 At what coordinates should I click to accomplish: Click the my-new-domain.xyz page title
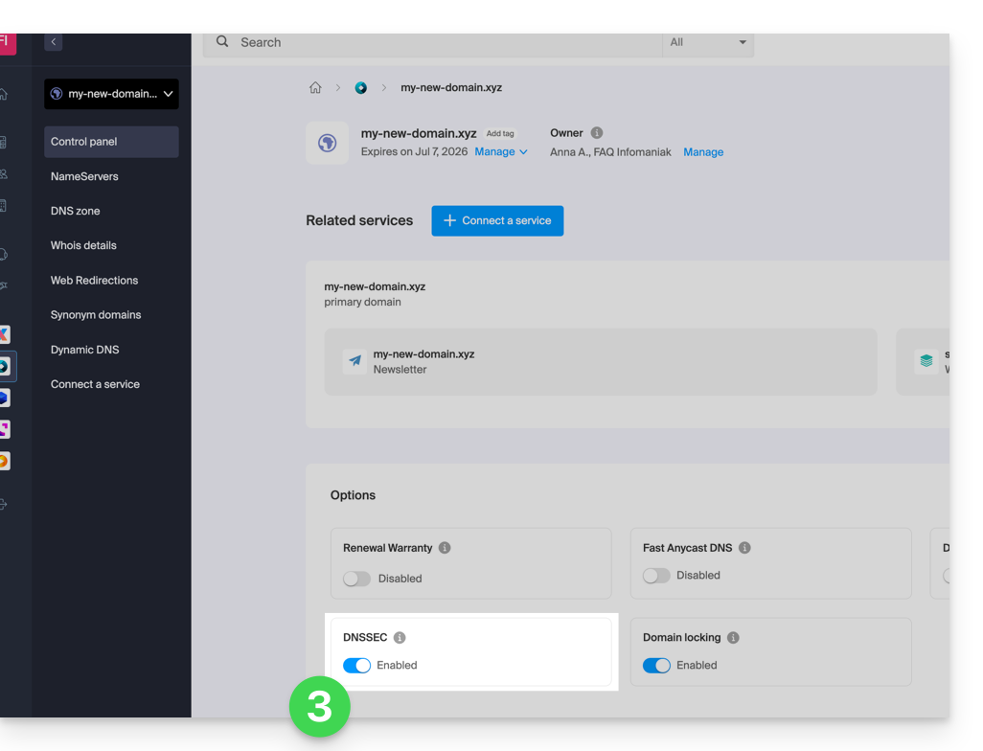pyautogui.click(x=419, y=133)
